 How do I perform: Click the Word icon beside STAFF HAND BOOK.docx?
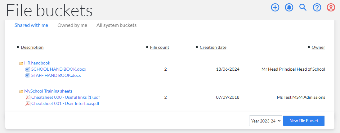(28, 76)
